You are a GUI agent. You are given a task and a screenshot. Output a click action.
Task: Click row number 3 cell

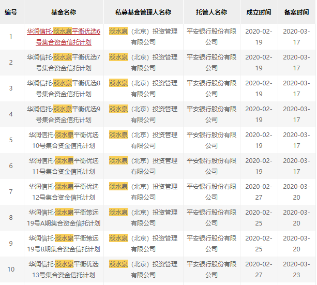11,88
